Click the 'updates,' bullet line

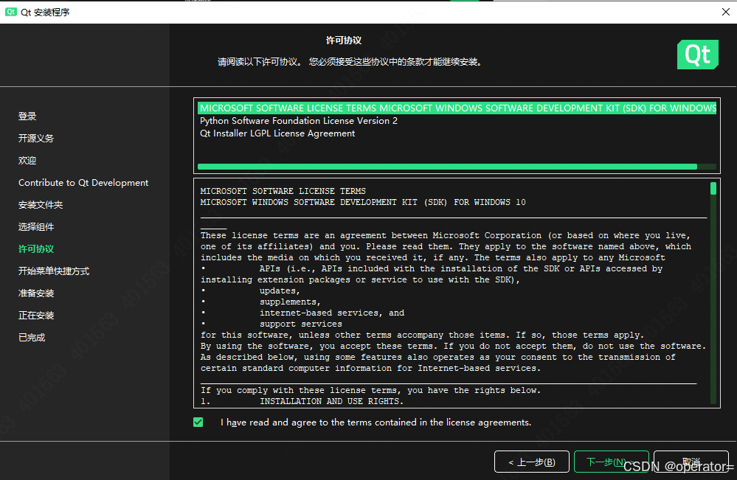[x=280, y=291]
